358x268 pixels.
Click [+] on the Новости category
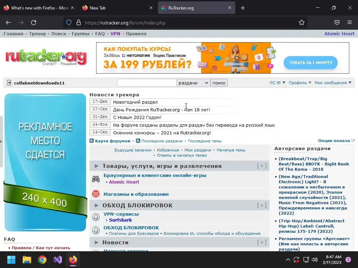262,242
